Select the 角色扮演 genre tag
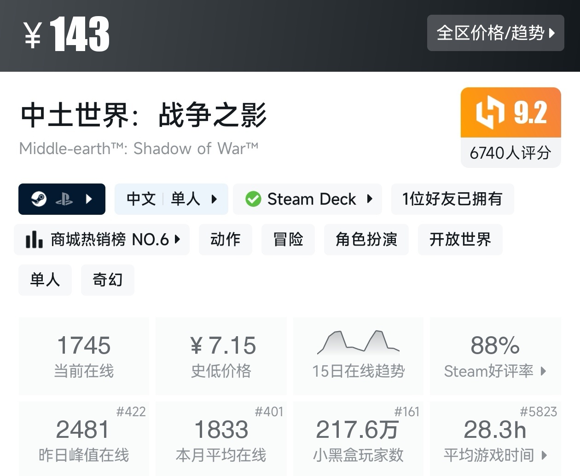 (x=366, y=239)
